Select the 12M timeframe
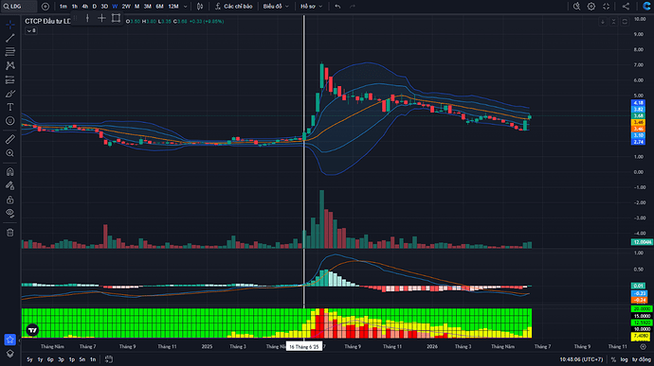 (x=173, y=7)
